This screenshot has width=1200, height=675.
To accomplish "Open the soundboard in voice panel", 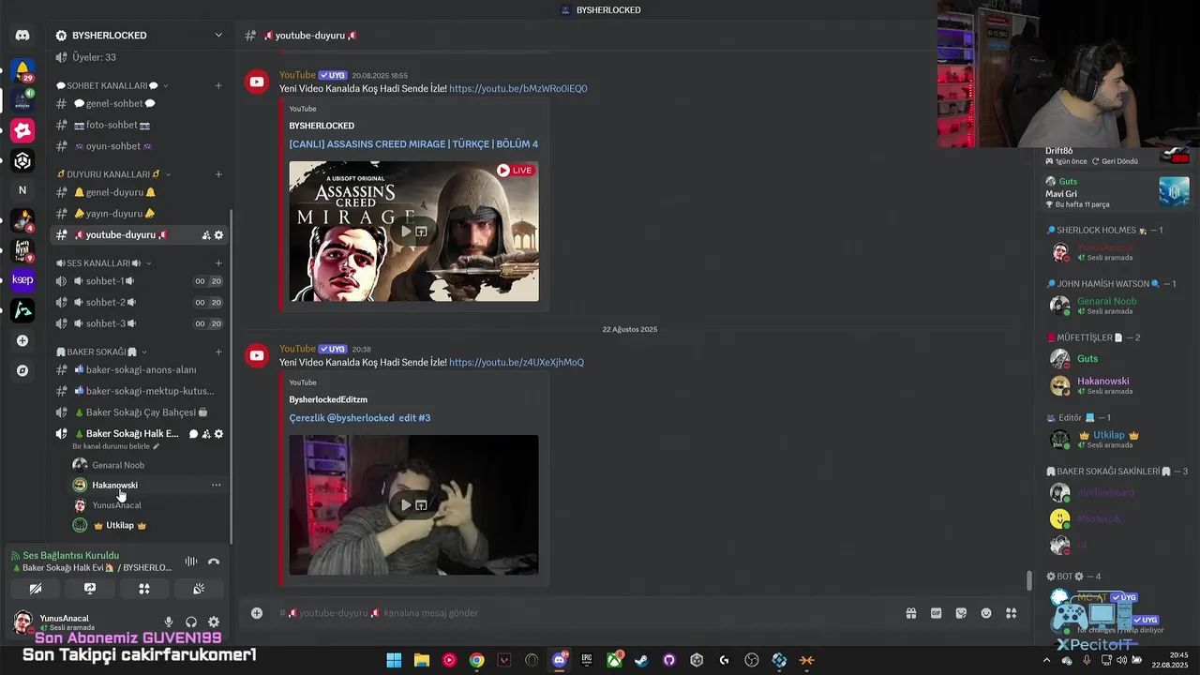I will coord(199,589).
